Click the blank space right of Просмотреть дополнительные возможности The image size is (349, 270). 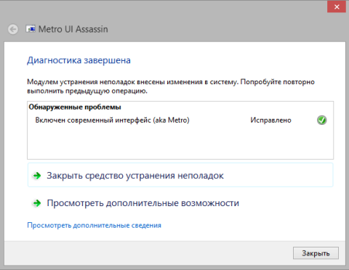(x=286, y=202)
